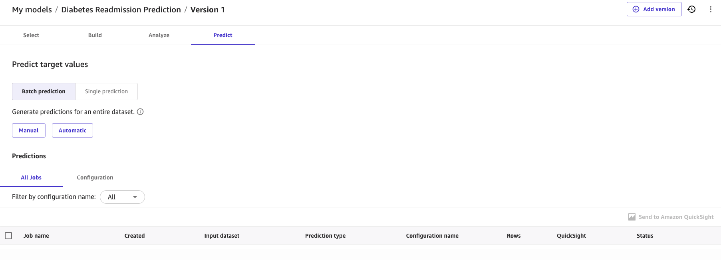721x260 pixels.
Task: Open the Select tab
Action: (31, 35)
